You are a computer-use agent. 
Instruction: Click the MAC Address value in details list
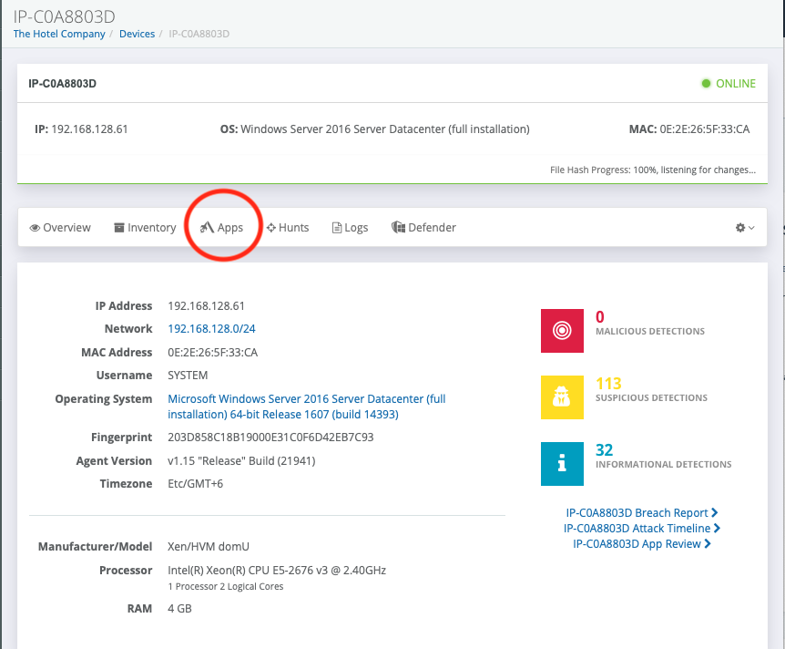pos(213,353)
